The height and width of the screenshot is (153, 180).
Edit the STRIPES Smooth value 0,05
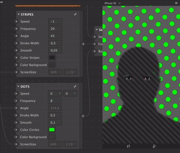point(55,50)
